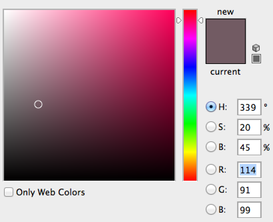Select the R red radio button
This screenshot has width=273, height=222.
point(211,170)
